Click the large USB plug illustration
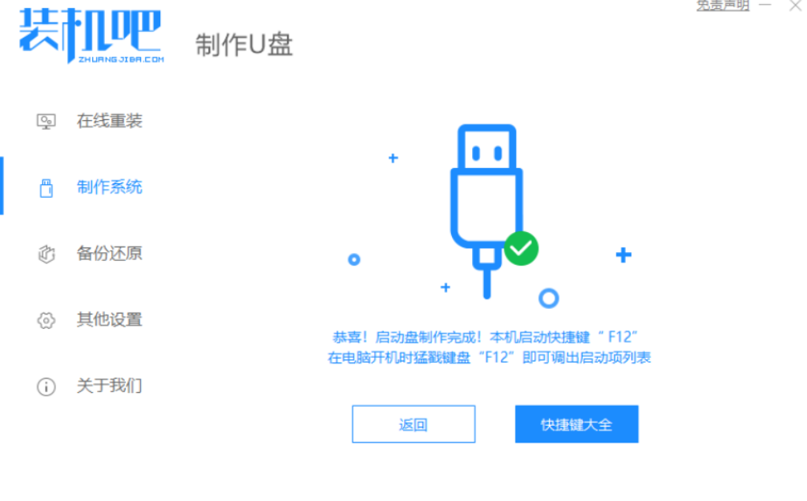Viewport: 807px width, 501px height. (487, 210)
